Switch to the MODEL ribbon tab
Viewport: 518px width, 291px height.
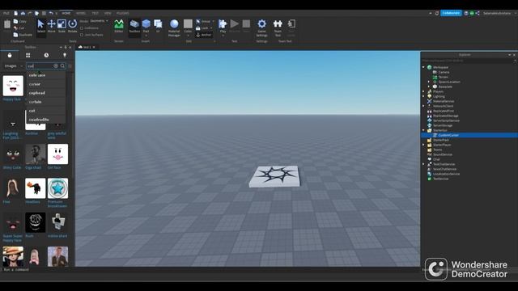(x=81, y=13)
